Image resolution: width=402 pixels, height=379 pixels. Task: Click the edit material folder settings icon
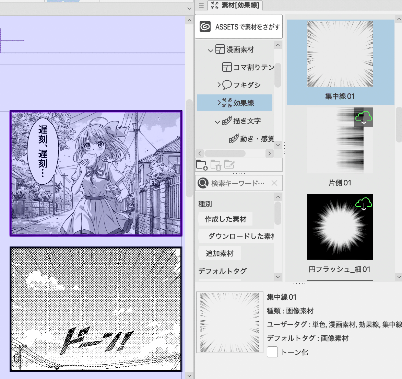pyautogui.click(x=229, y=165)
